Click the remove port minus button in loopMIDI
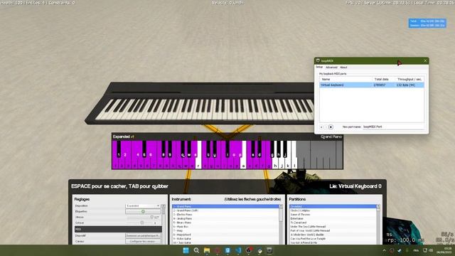This screenshot has width=455, height=256. (326, 127)
